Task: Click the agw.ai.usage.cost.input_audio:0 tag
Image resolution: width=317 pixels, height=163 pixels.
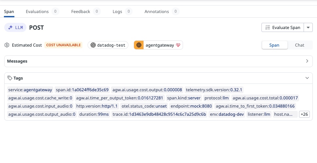Action: [40, 106]
